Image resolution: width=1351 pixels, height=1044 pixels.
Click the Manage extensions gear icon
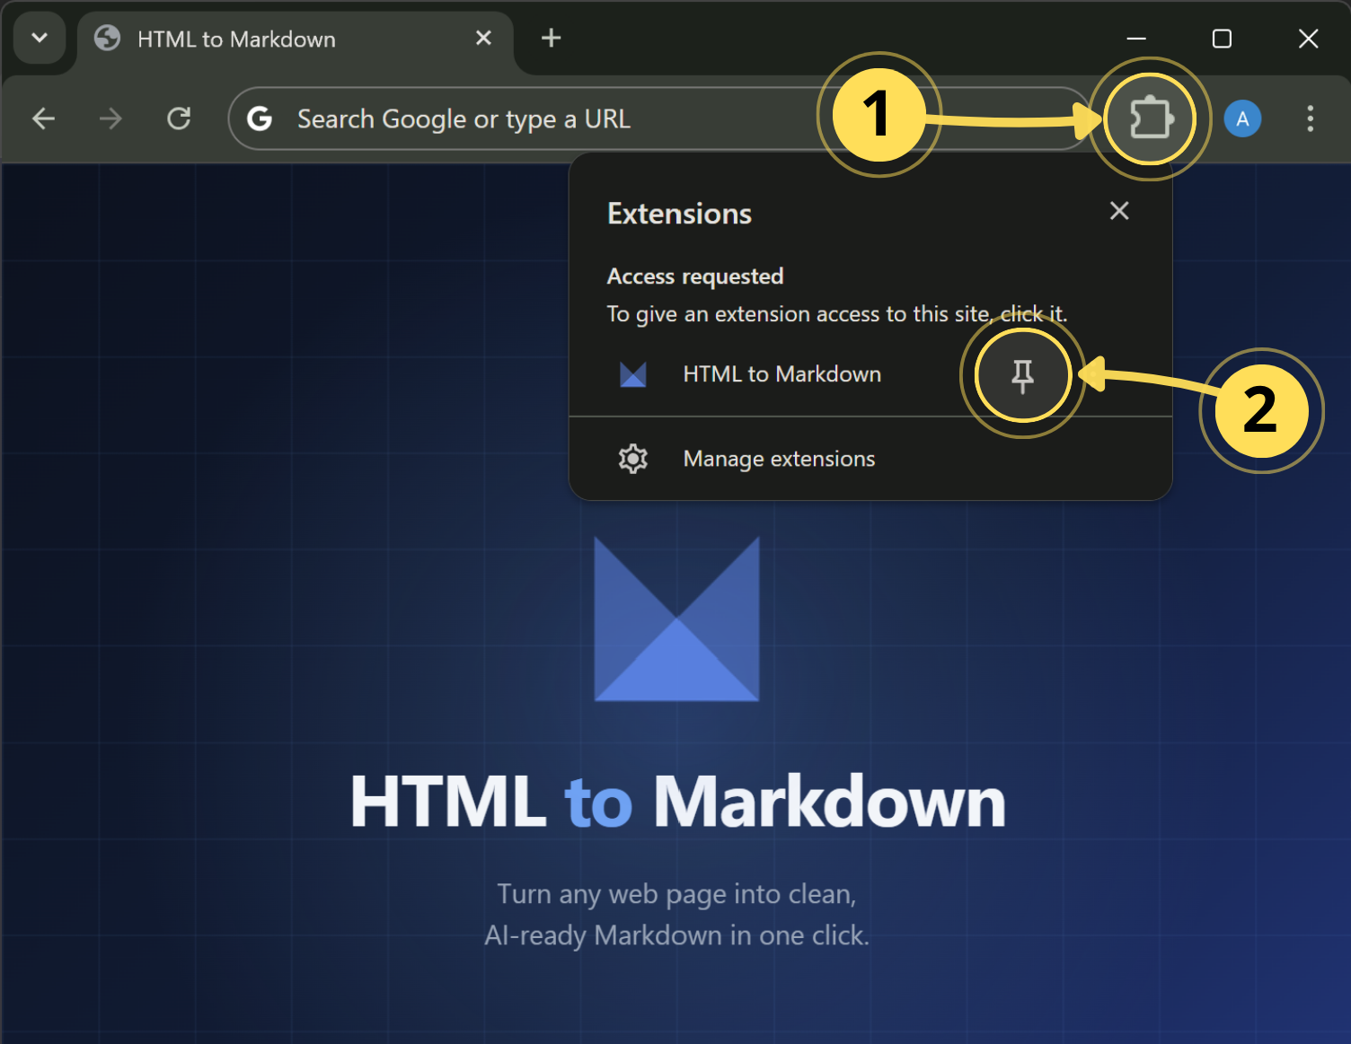[633, 458]
